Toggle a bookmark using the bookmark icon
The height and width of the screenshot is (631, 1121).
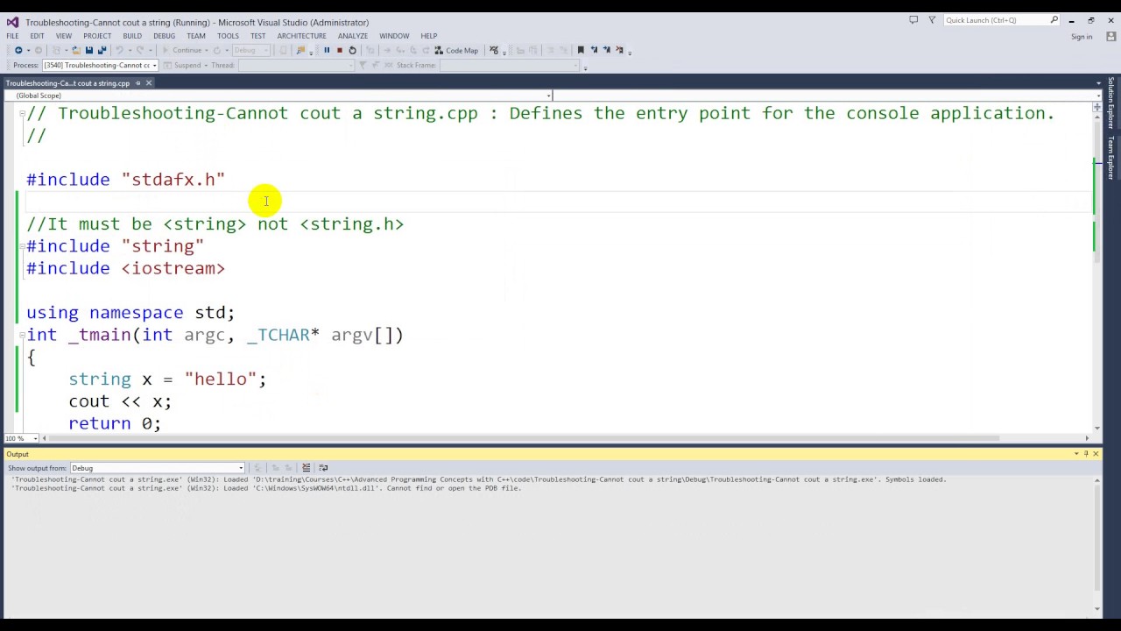click(581, 50)
